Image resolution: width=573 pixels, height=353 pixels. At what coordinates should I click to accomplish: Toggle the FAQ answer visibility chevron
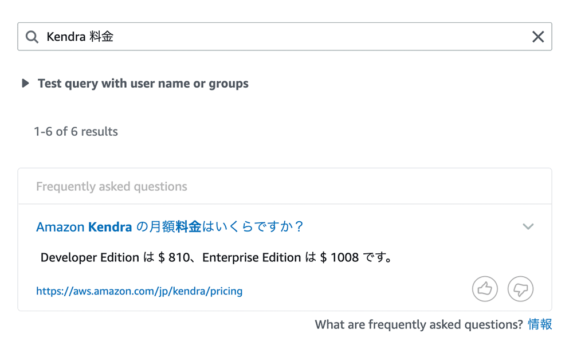point(528,227)
